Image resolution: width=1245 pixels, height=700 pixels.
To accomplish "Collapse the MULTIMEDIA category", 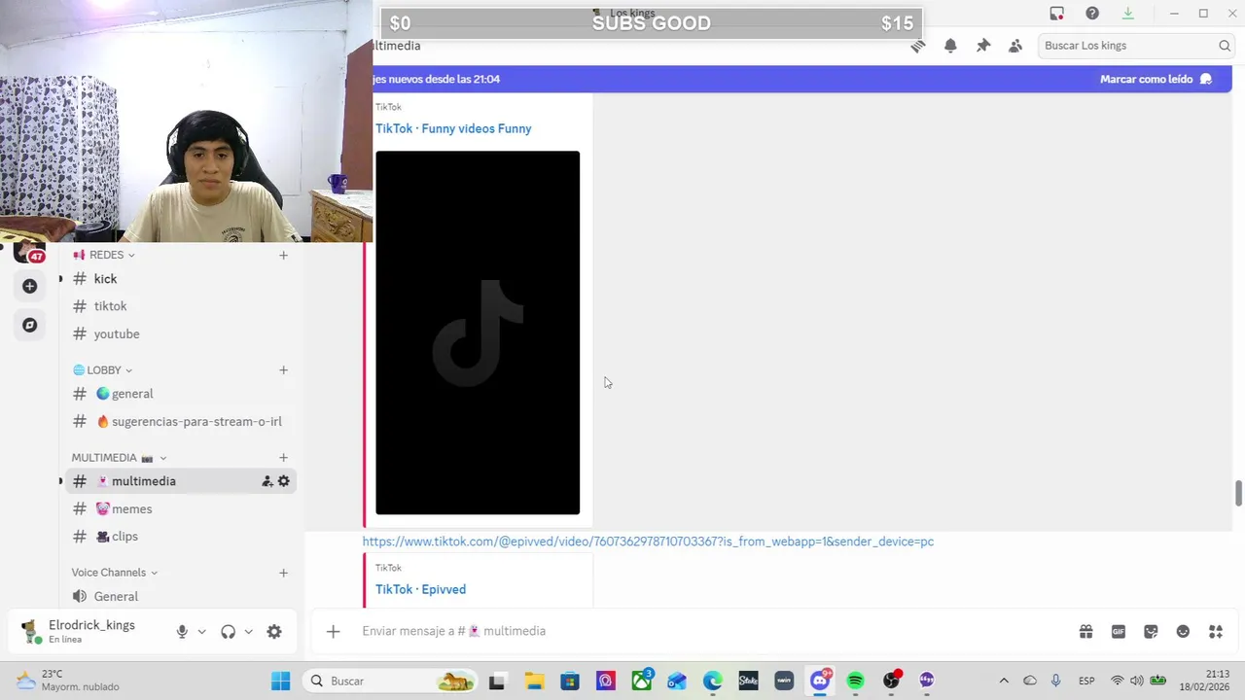I will [x=119, y=458].
